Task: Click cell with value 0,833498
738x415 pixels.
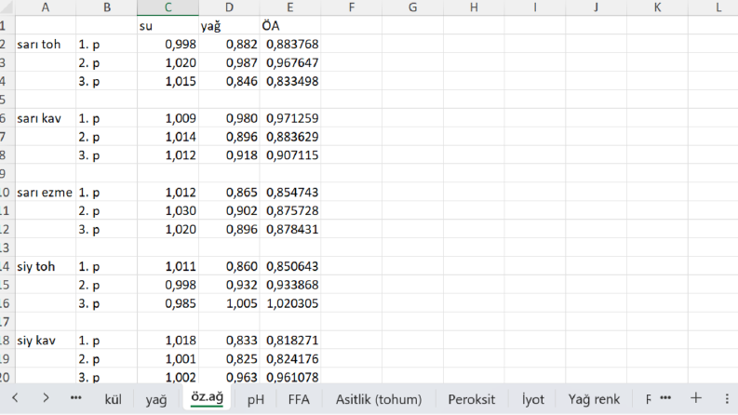Action: pos(290,81)
